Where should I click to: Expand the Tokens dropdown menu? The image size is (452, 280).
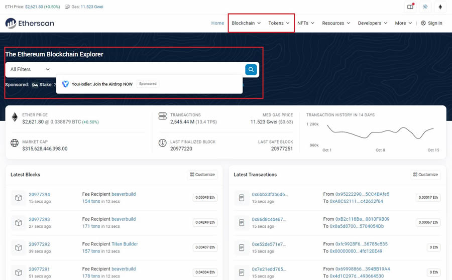(x=279, y=23)
